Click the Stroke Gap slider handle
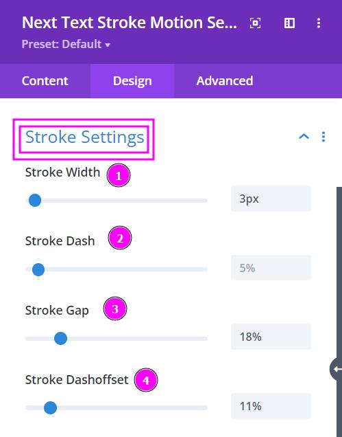342x437 pixels. (x=60, y=339)
